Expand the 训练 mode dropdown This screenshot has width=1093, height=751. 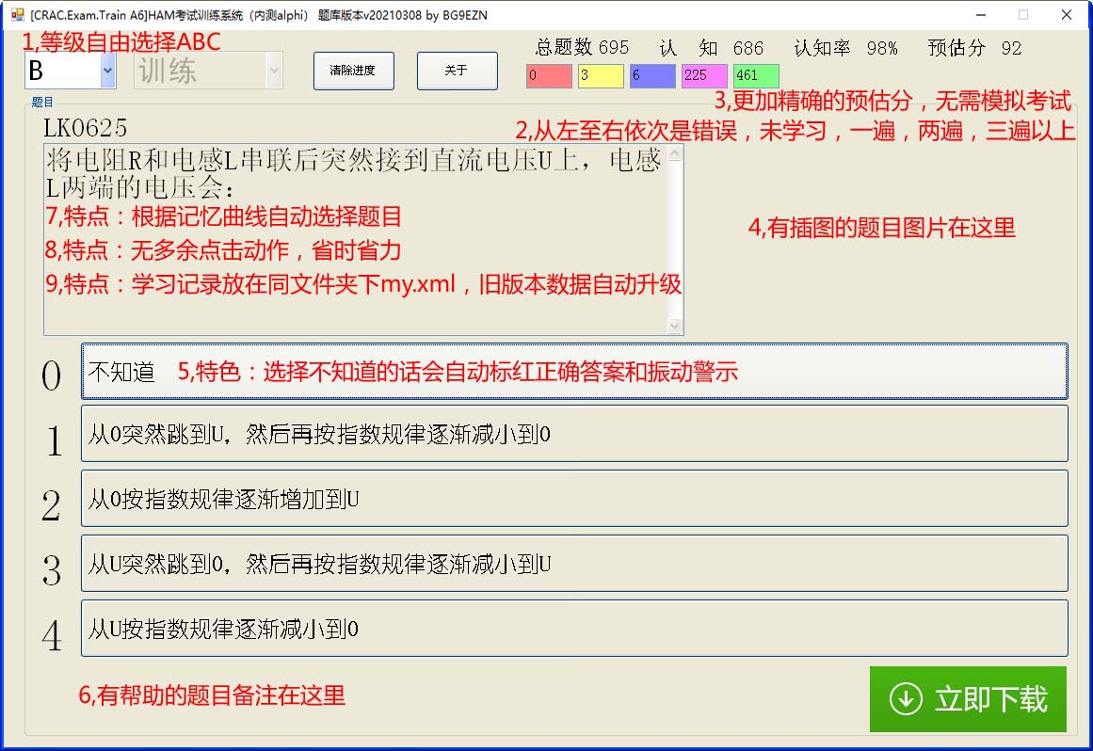pos(274,71)
